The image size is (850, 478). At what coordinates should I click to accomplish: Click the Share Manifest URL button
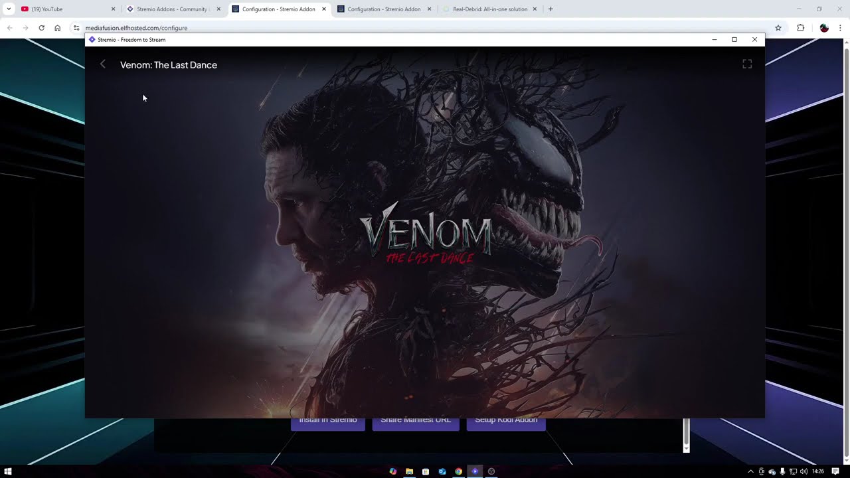(x=416, y=424)
